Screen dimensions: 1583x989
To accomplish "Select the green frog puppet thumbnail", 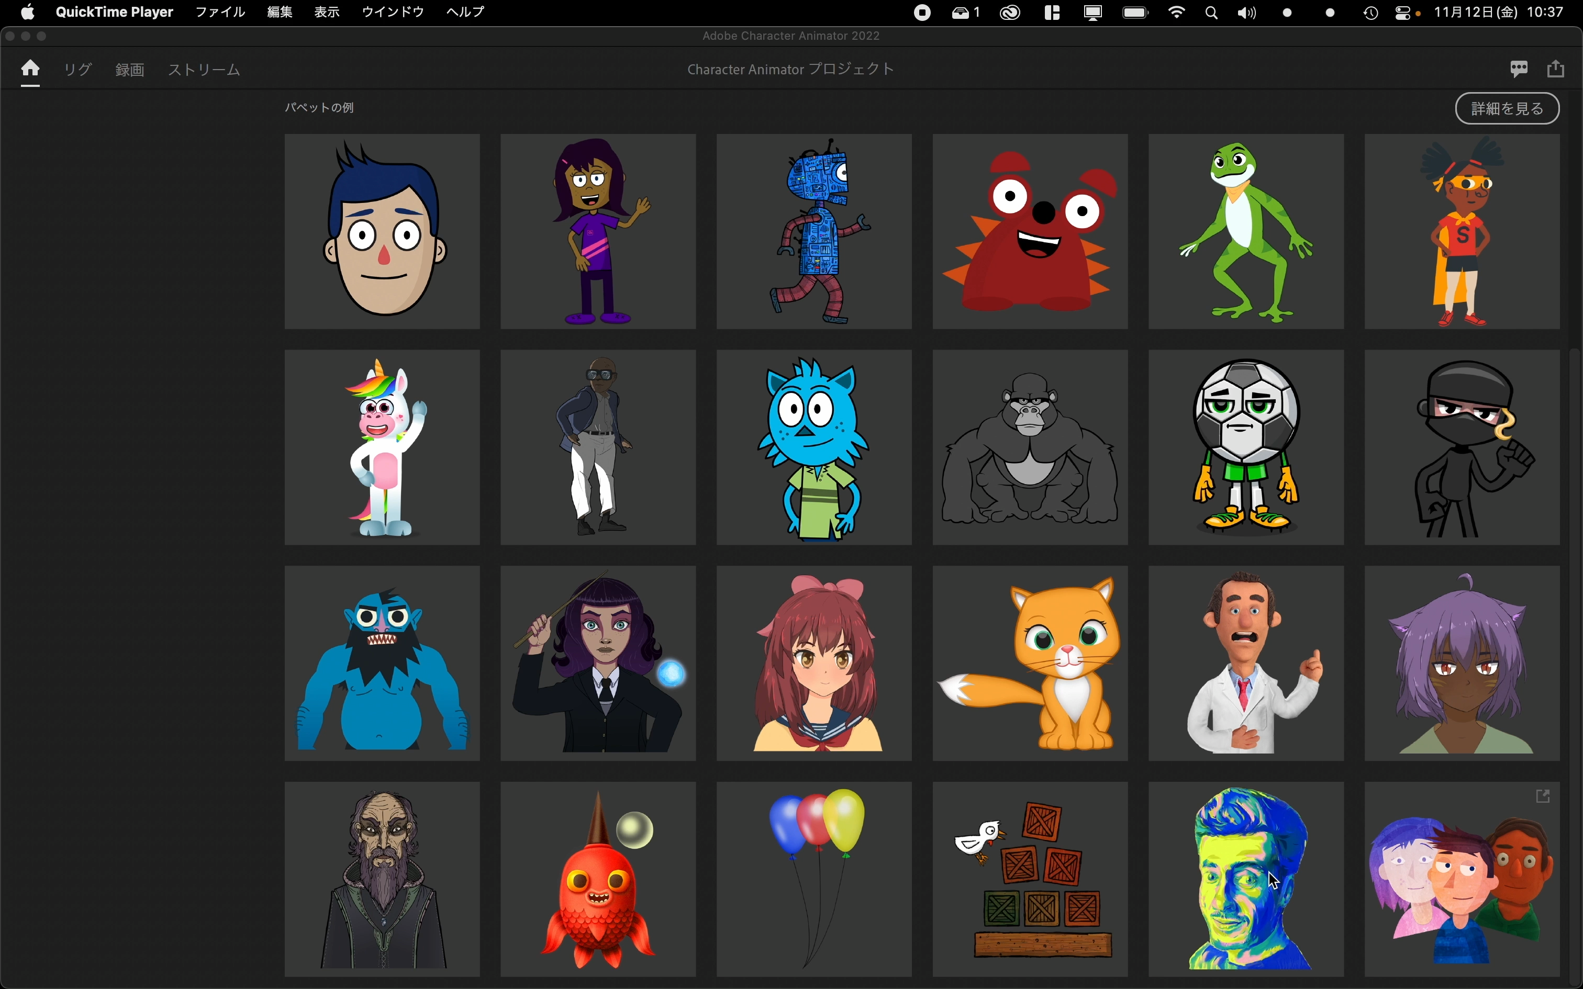I will 1245,231.
